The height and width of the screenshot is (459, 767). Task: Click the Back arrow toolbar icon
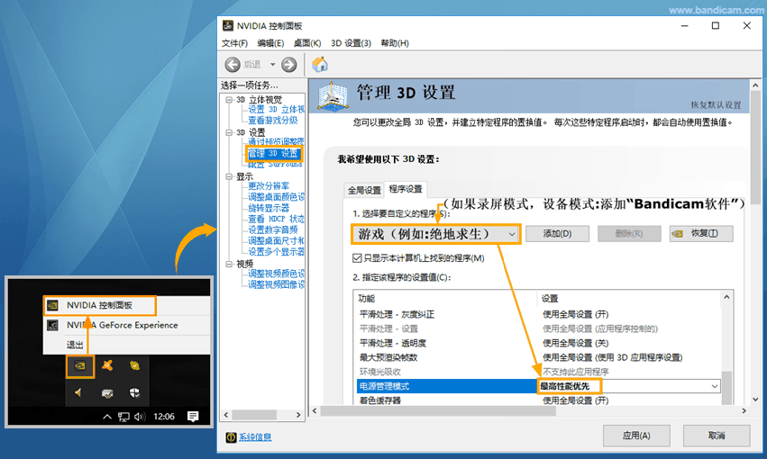(233, 65)
